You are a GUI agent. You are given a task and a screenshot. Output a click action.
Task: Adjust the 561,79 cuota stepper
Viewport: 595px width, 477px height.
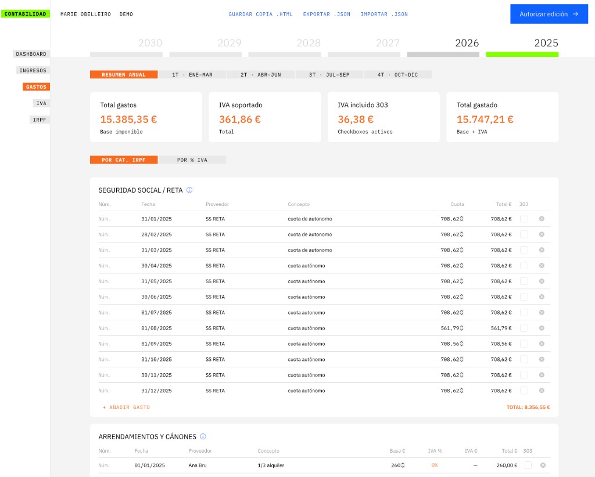point(461,328)
